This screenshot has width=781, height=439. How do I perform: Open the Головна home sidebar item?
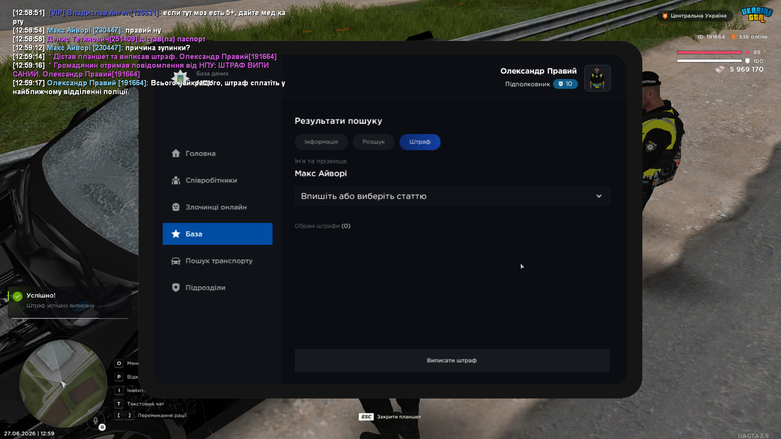217,154
